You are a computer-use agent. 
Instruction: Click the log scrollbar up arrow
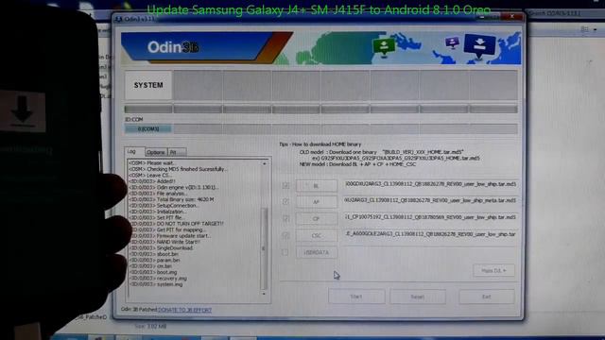click(x=265, y=163)
